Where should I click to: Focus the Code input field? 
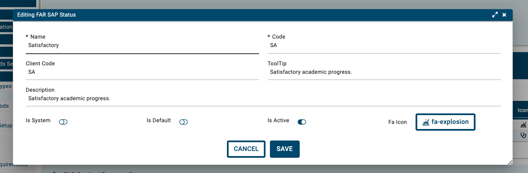(x=384, y=45)
